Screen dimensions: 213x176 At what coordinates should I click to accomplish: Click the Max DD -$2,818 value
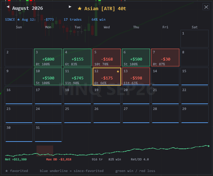[x=59, y=159]
